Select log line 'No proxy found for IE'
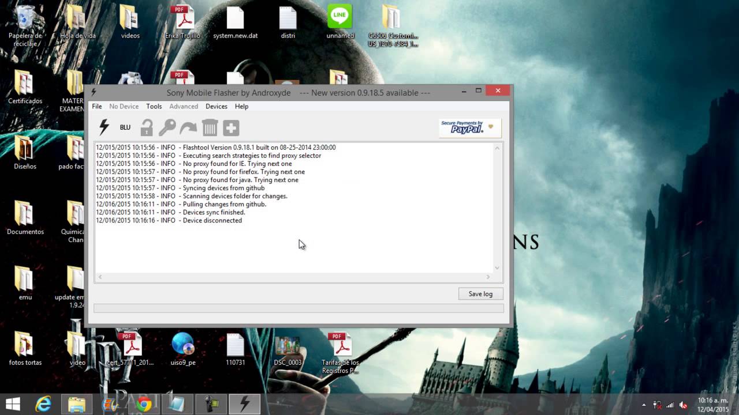 [194, 164]
